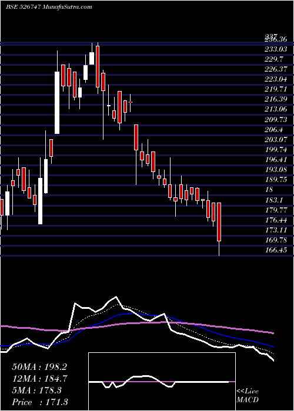Screen dimensions: 294x411
Task: Click the 209.73 price axis label
Action: [276, 120]
